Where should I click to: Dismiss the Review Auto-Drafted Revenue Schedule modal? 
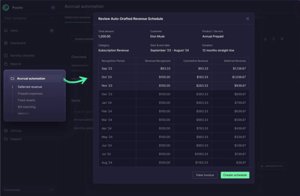(x=248, y=18)
